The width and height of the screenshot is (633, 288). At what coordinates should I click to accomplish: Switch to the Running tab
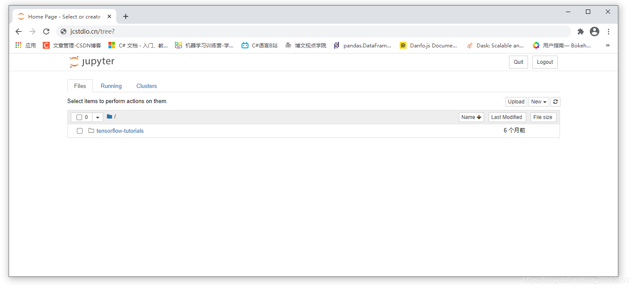pyautogui.click(x=111, y=86)
